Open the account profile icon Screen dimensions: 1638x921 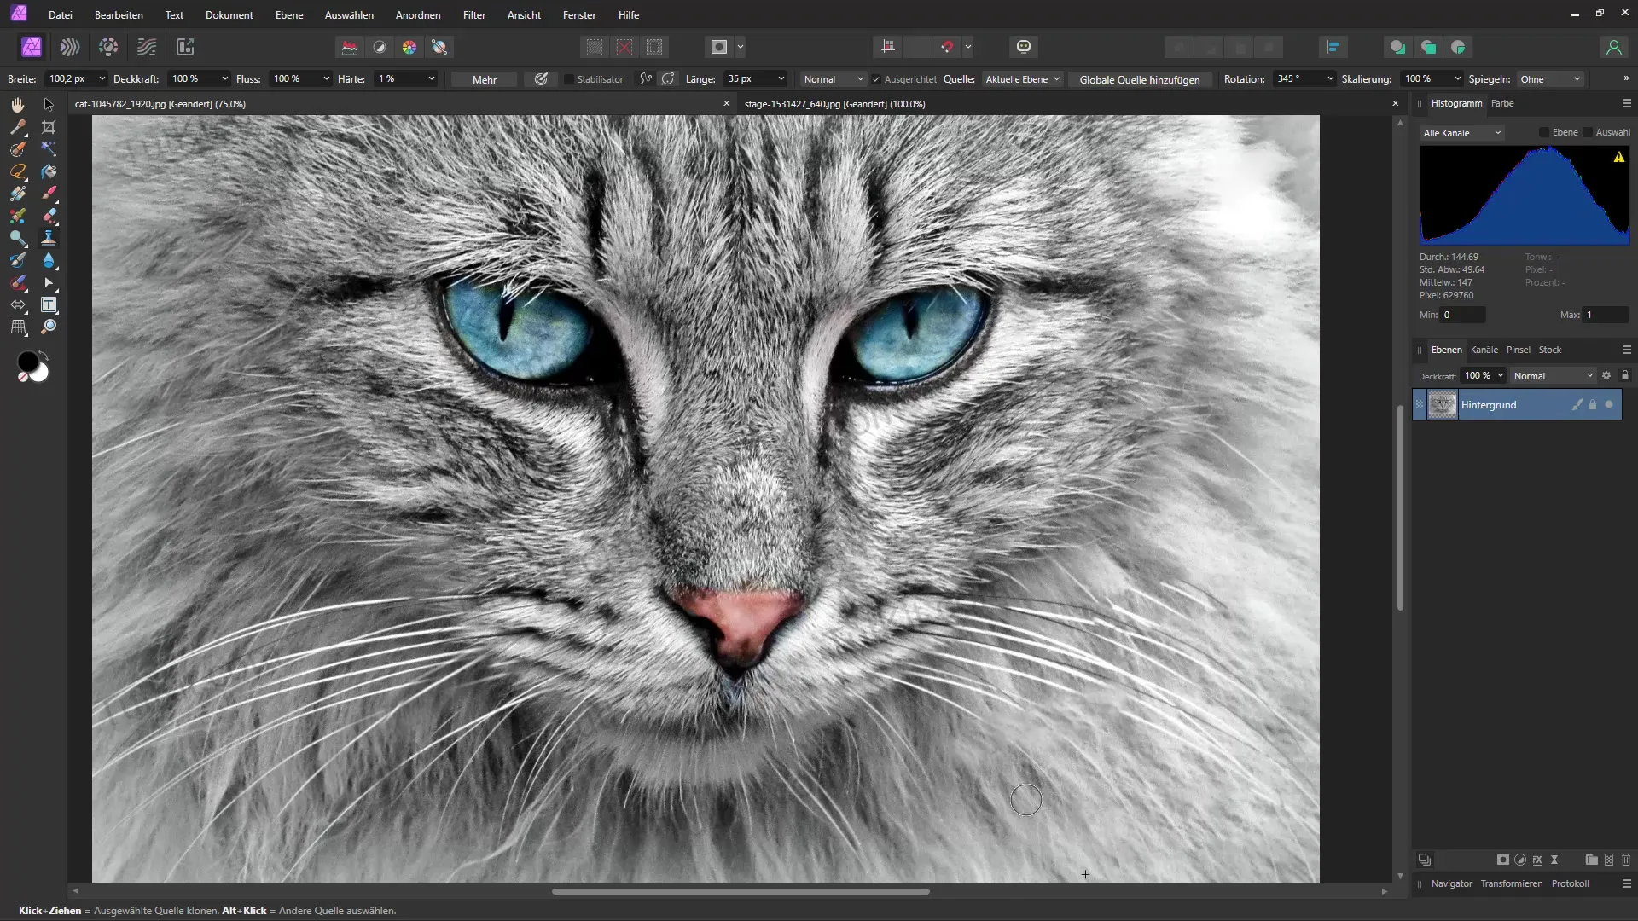click(x=1613, y=47)
